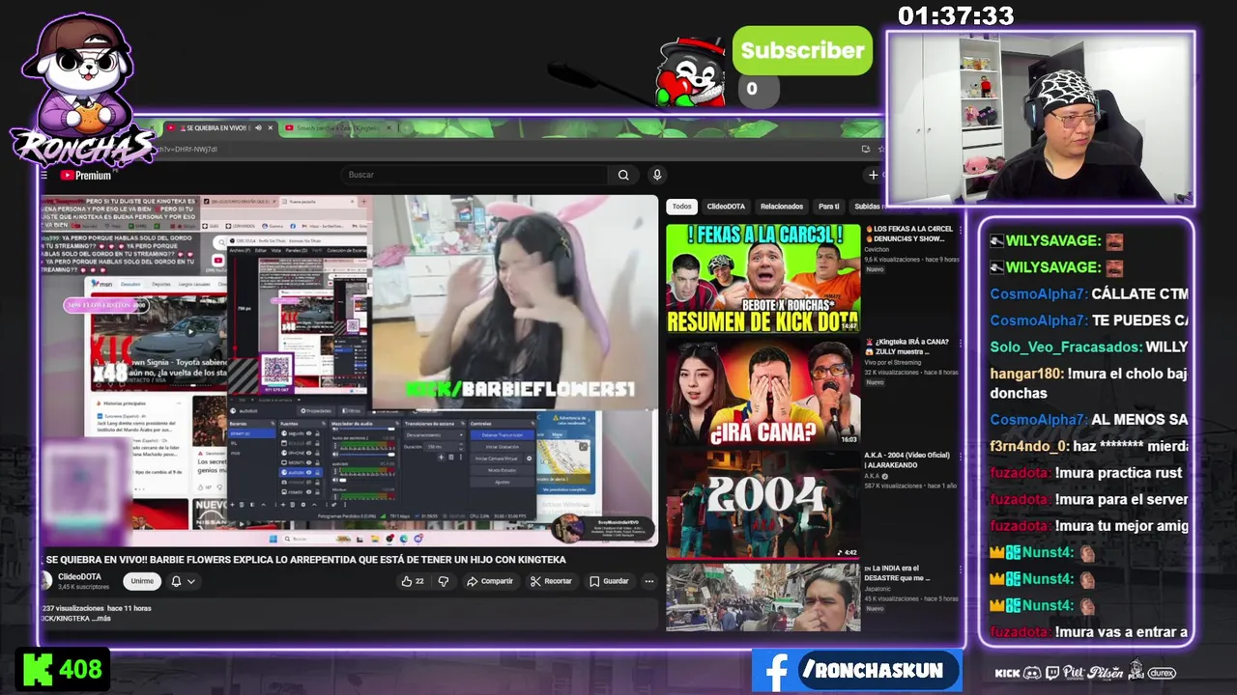This screenshot has height=695, width=1237.
Task: Click the 'Unirme' join button
Action: point(142,581)
